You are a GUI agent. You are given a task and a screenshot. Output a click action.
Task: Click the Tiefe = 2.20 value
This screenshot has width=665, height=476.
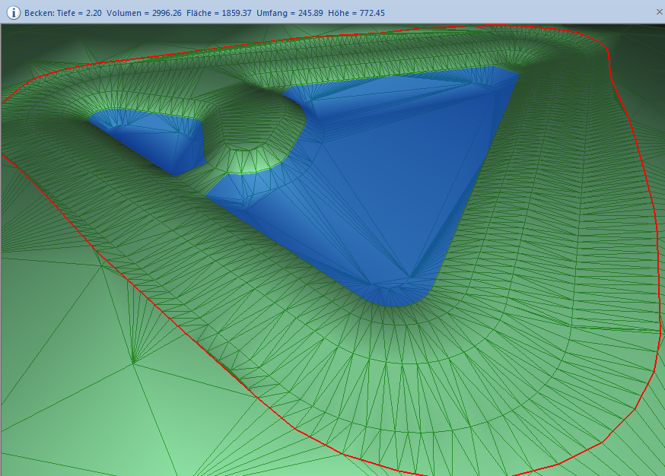coord(79,13)
